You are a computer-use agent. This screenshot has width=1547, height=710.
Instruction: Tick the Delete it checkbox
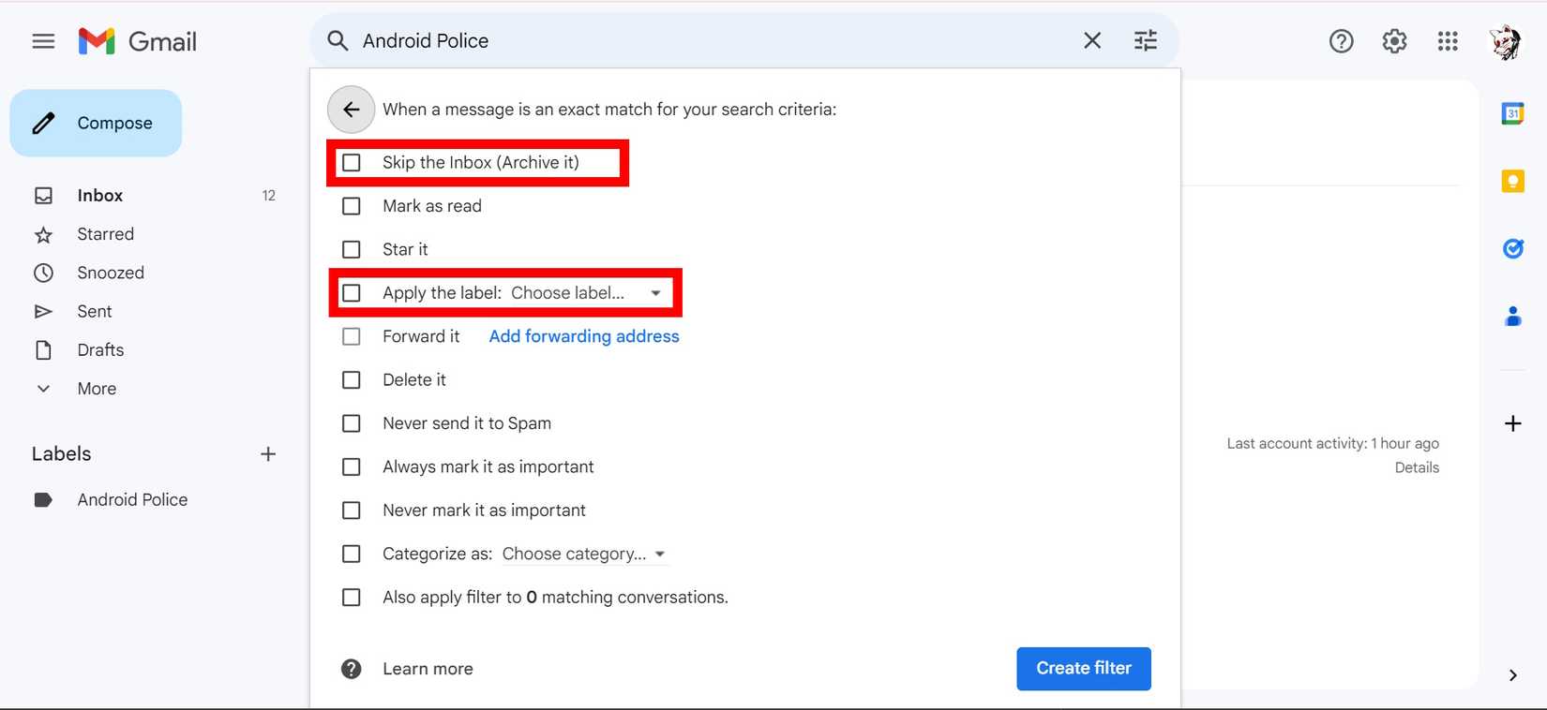click(352, 380)
